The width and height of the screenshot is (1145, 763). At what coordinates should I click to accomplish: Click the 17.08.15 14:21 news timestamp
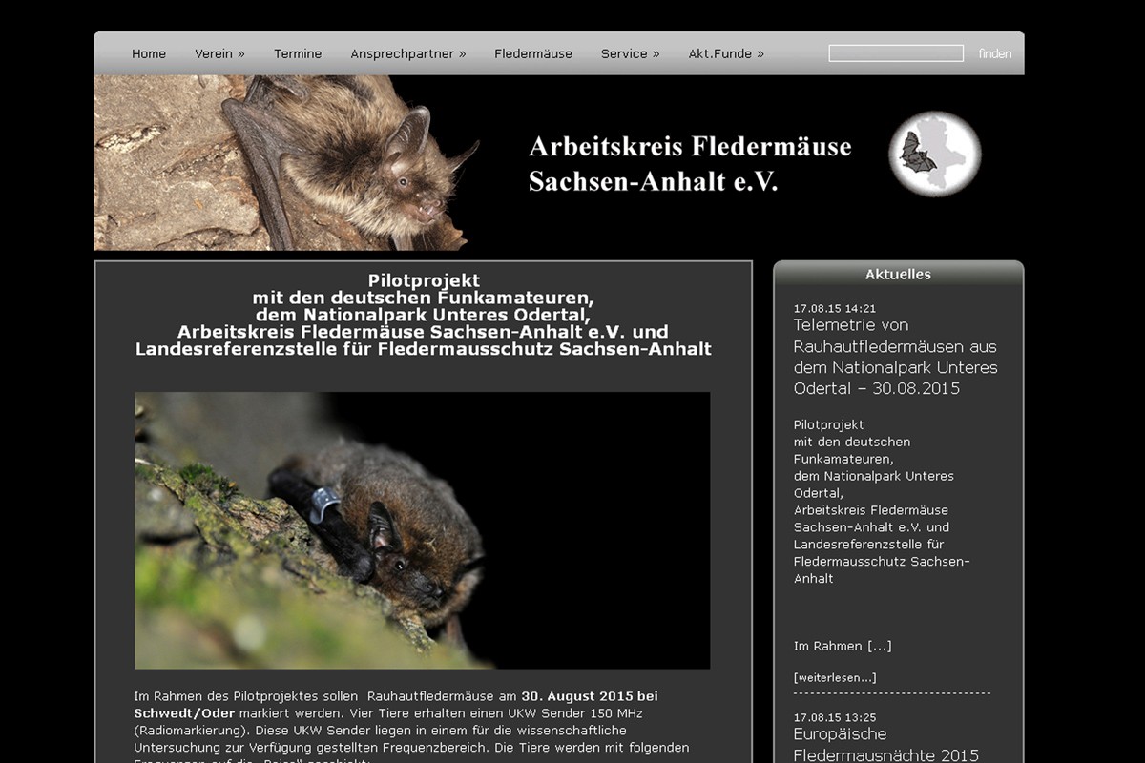pos(835,309)
